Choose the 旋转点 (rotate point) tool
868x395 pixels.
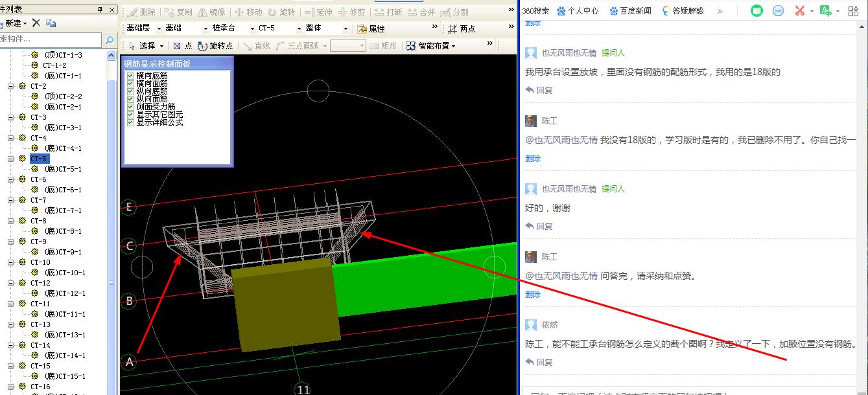216,46
